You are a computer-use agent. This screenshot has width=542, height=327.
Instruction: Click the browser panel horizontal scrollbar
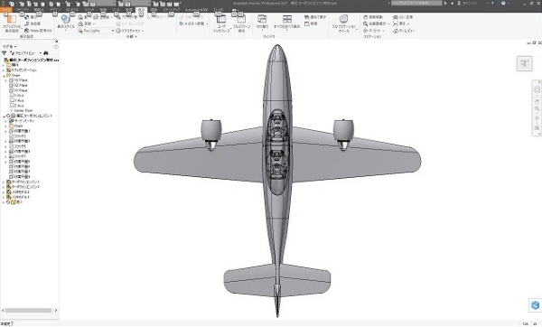click(x=28, y=311)
